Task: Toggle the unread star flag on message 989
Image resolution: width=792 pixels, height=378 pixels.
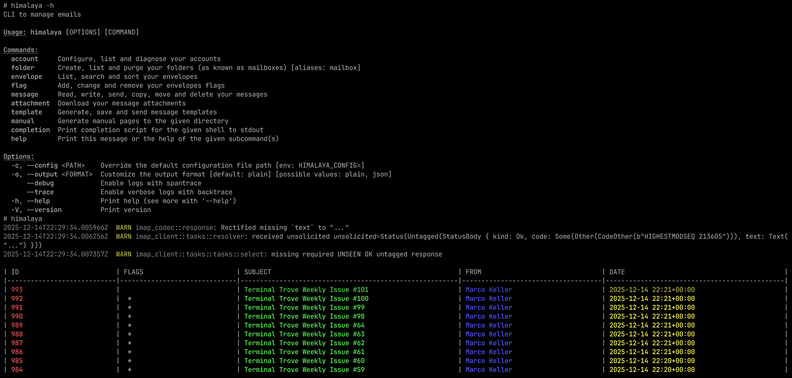Action: pos(130,325)
